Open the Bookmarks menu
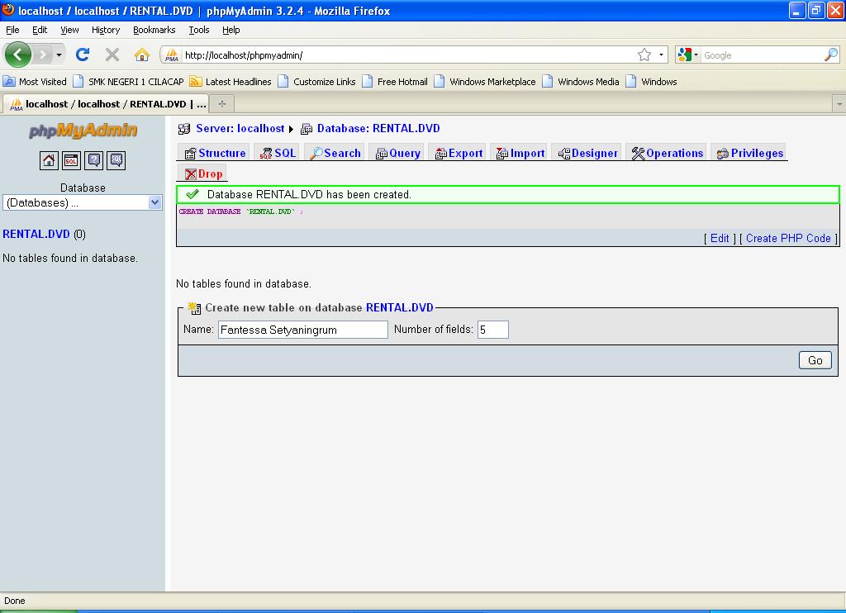 click(x=154, y=30)
